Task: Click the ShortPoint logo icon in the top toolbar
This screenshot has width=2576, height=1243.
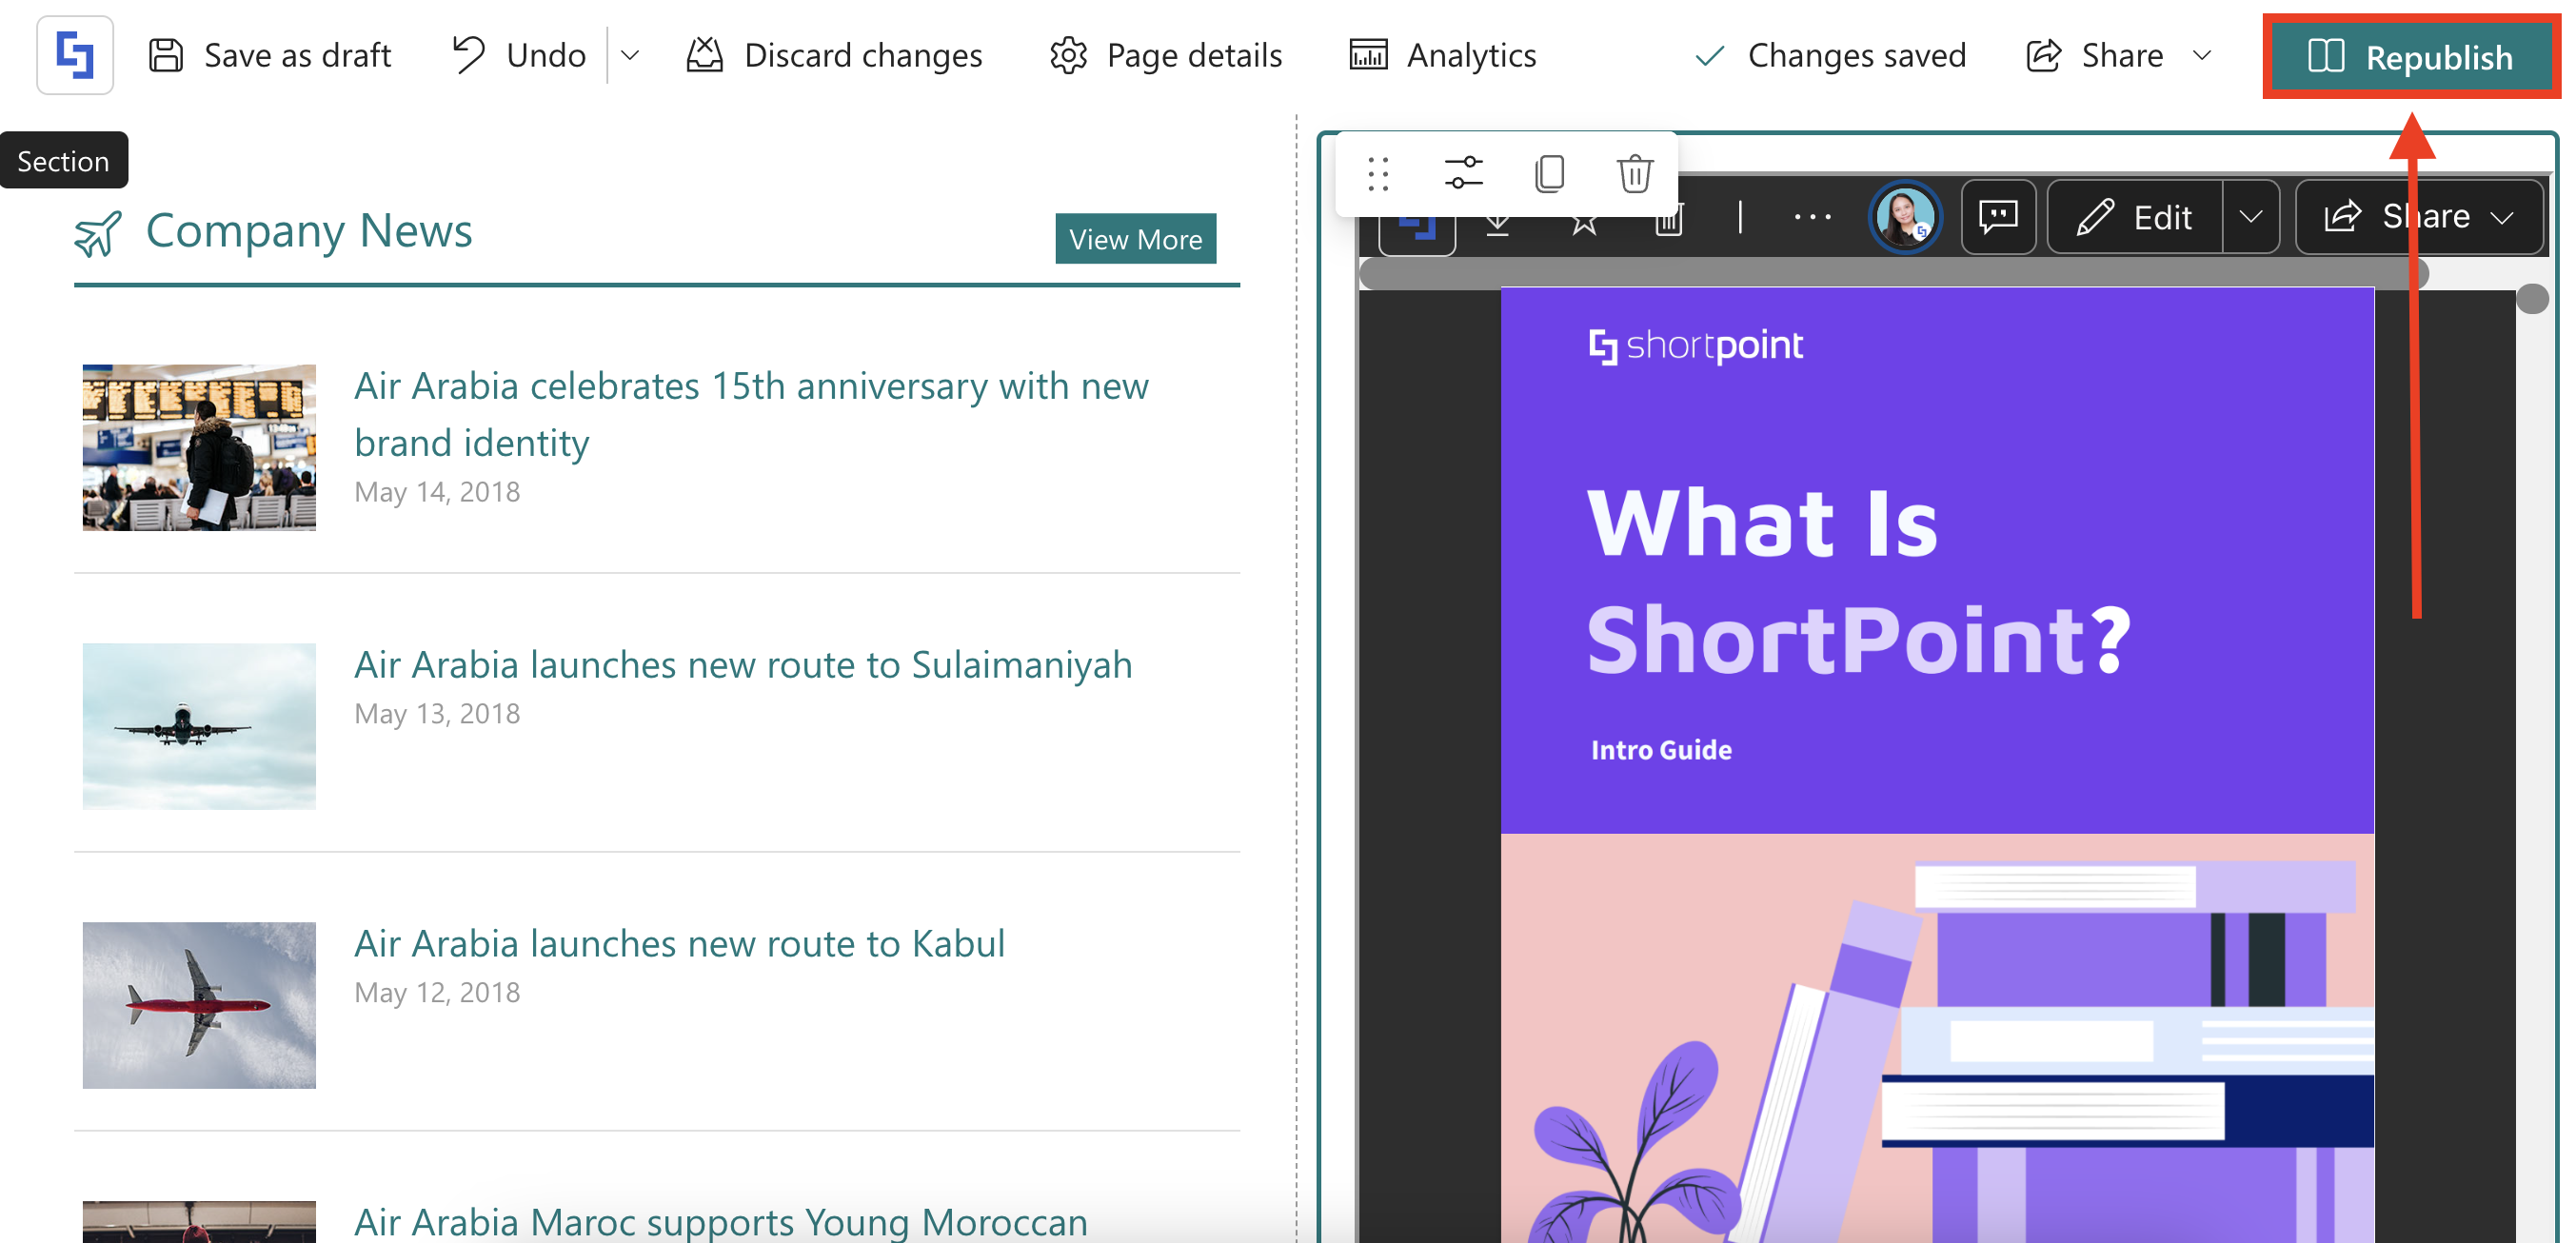Action: pos(75,55)
